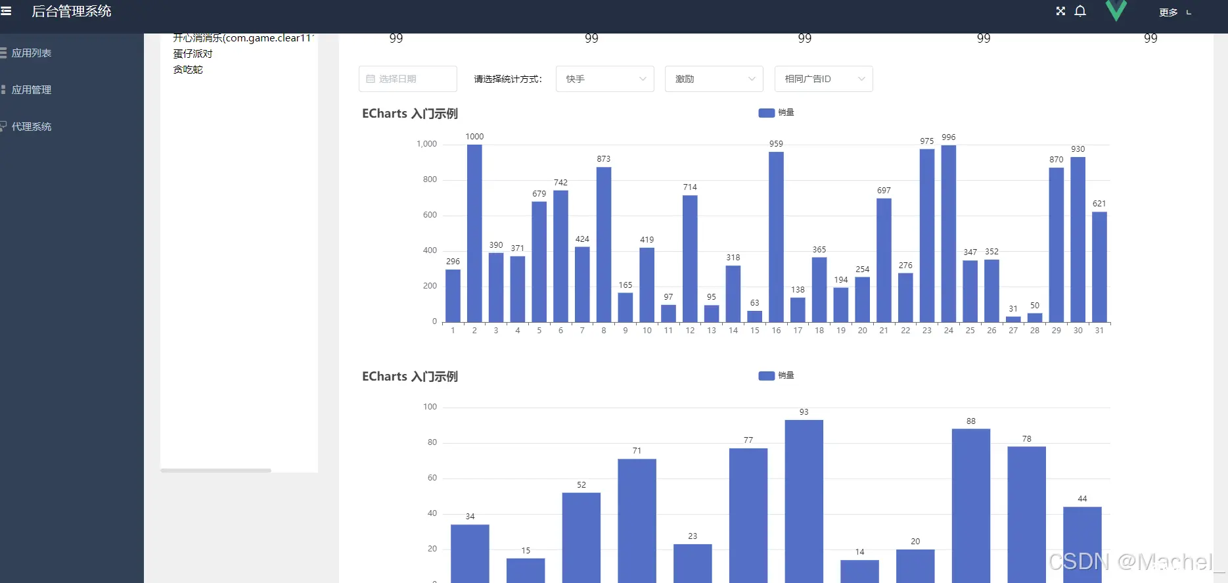Click the bar labeled 621 on day 31
This screenshot has width=1228, height=583.
tap(1099, 267)
